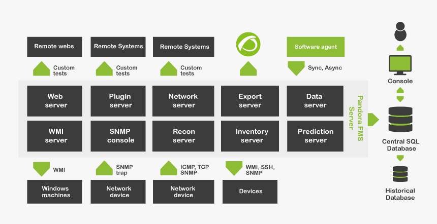Select the green Software agent box
This screenshot has width=437, height=224.
[x=316, y=47]
